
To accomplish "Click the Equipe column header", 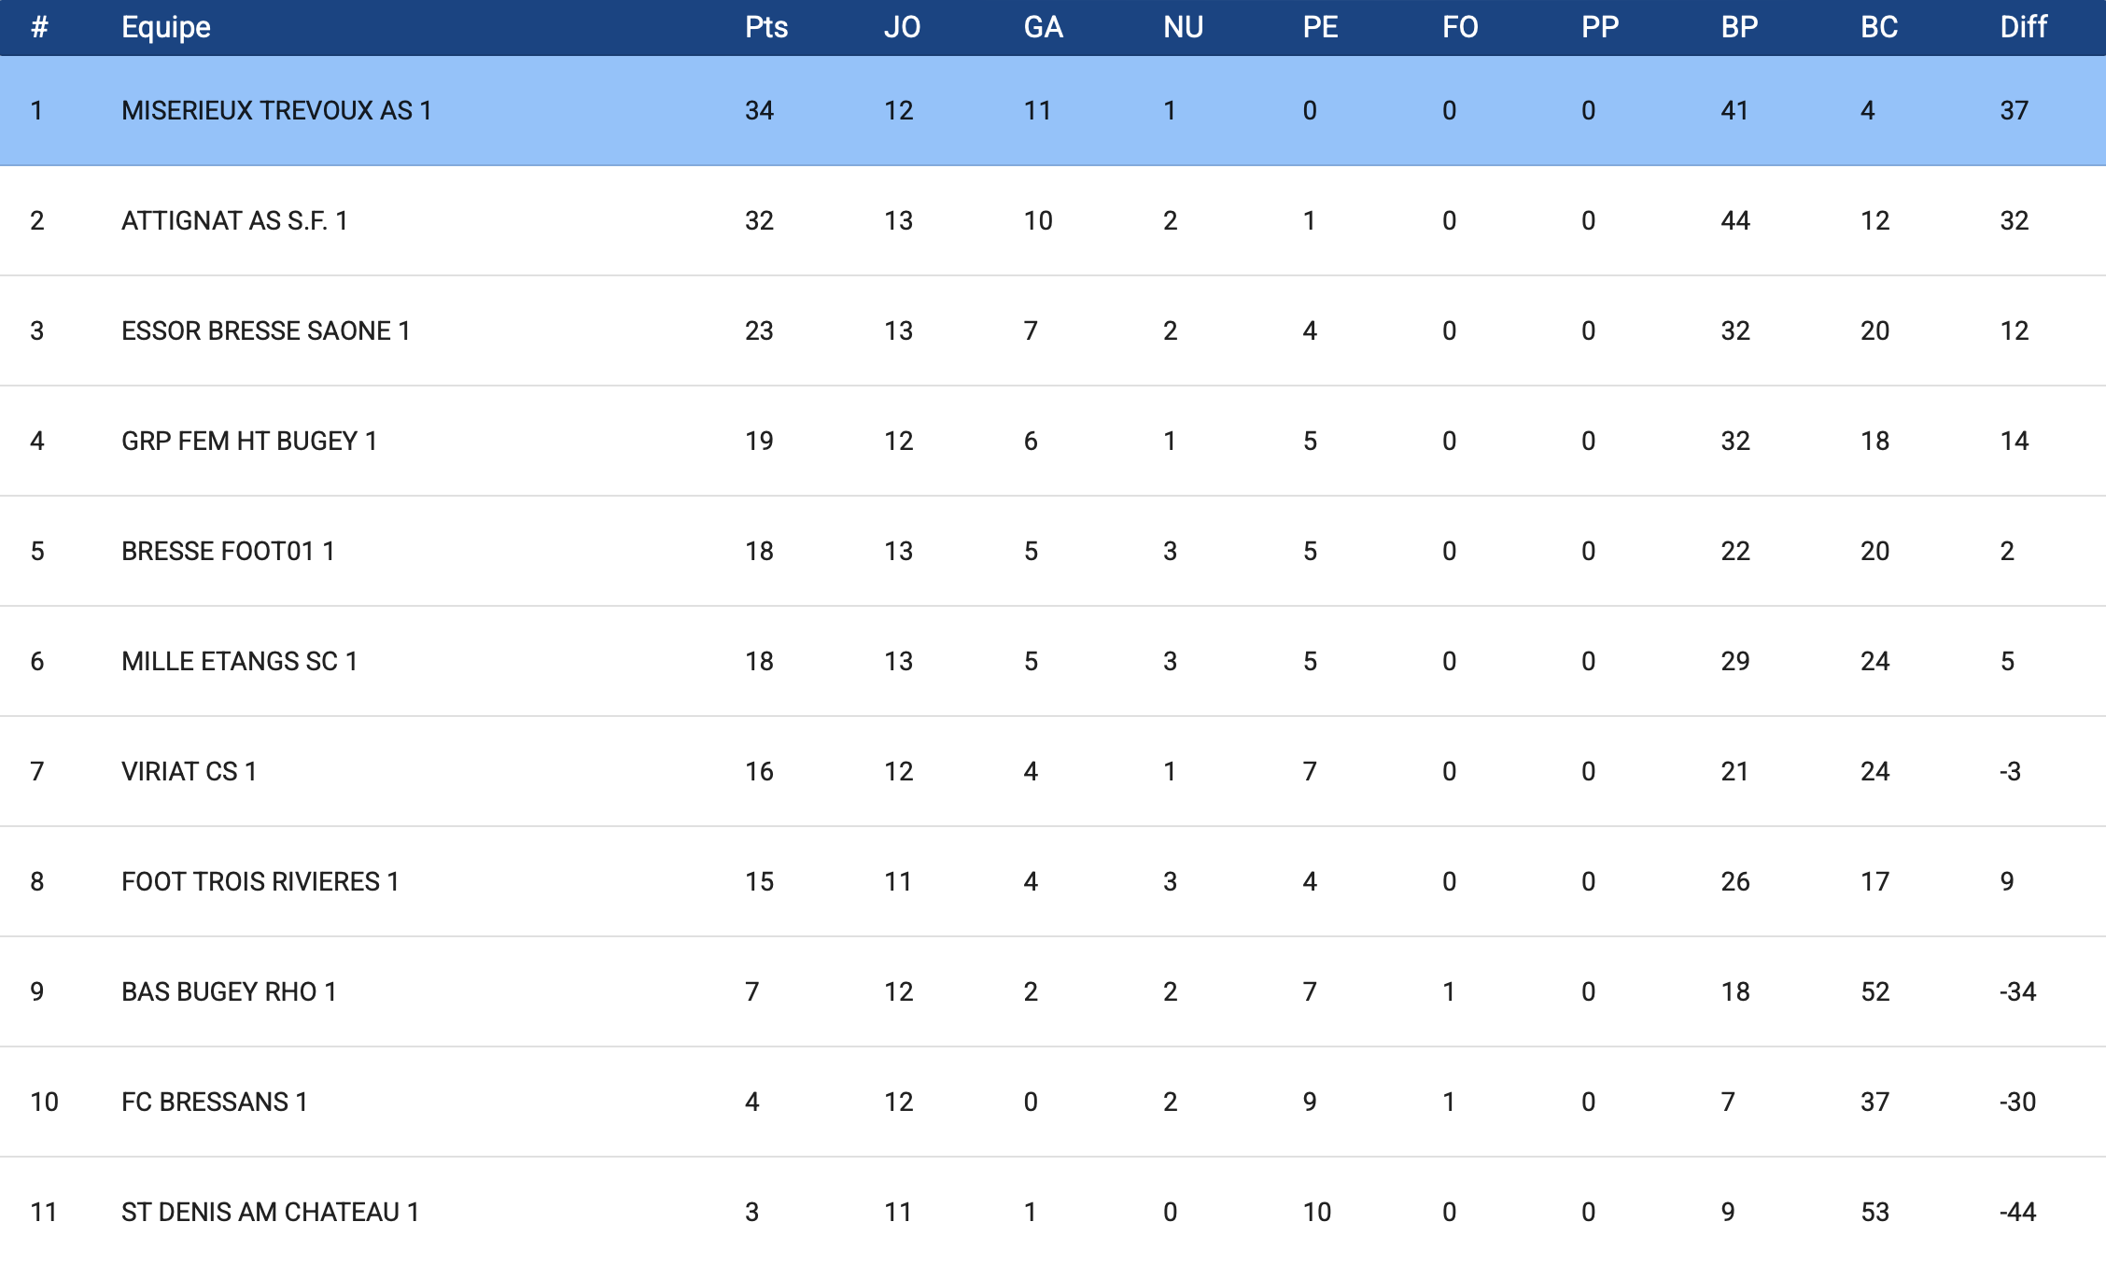I will point(165,27).
